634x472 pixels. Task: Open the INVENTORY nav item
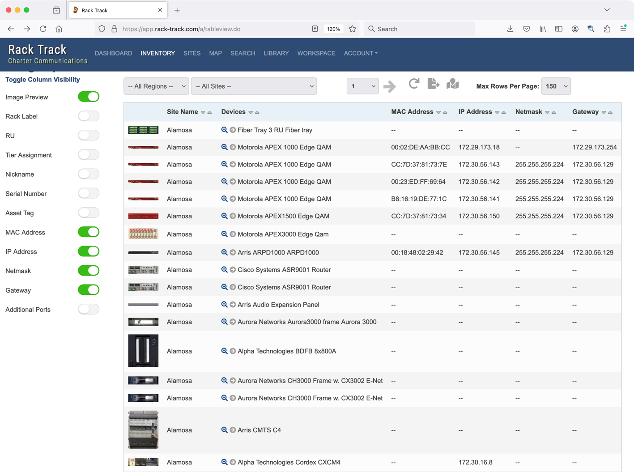(x=157, y=53)
